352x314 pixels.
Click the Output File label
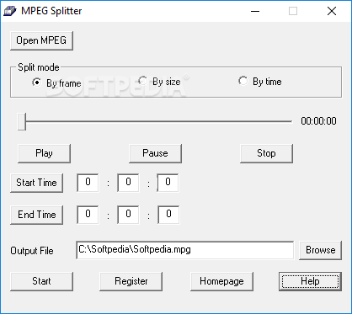click(32, 251)
